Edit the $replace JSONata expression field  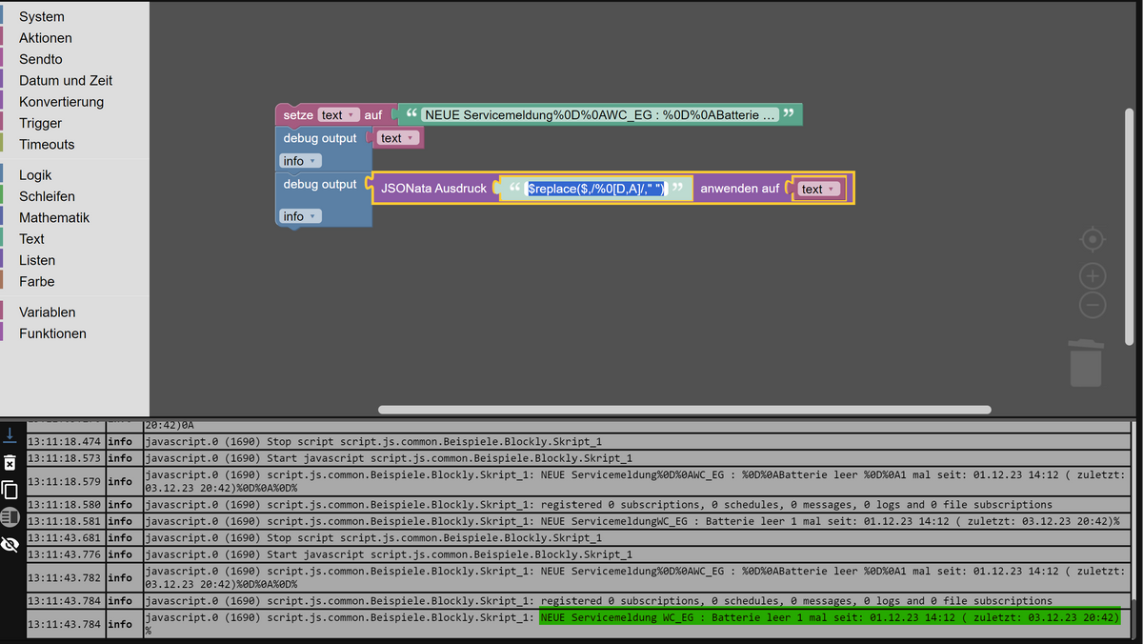pyautogui.click(x=595, y=189)
